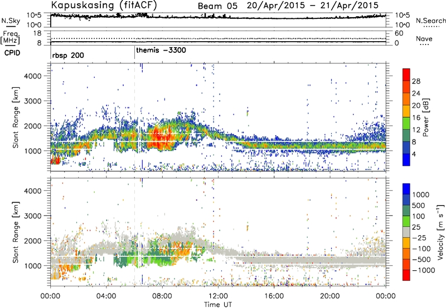This screenshot has height=308, width=446.
Task: Click the "-1000" value on the Velocity colorbar
Action: coord(424,270)
